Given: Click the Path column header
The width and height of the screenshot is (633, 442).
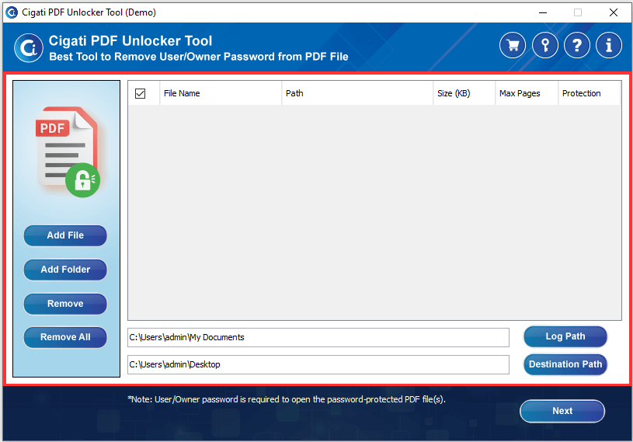Looking at the screenshot, I should pos(357,93).
